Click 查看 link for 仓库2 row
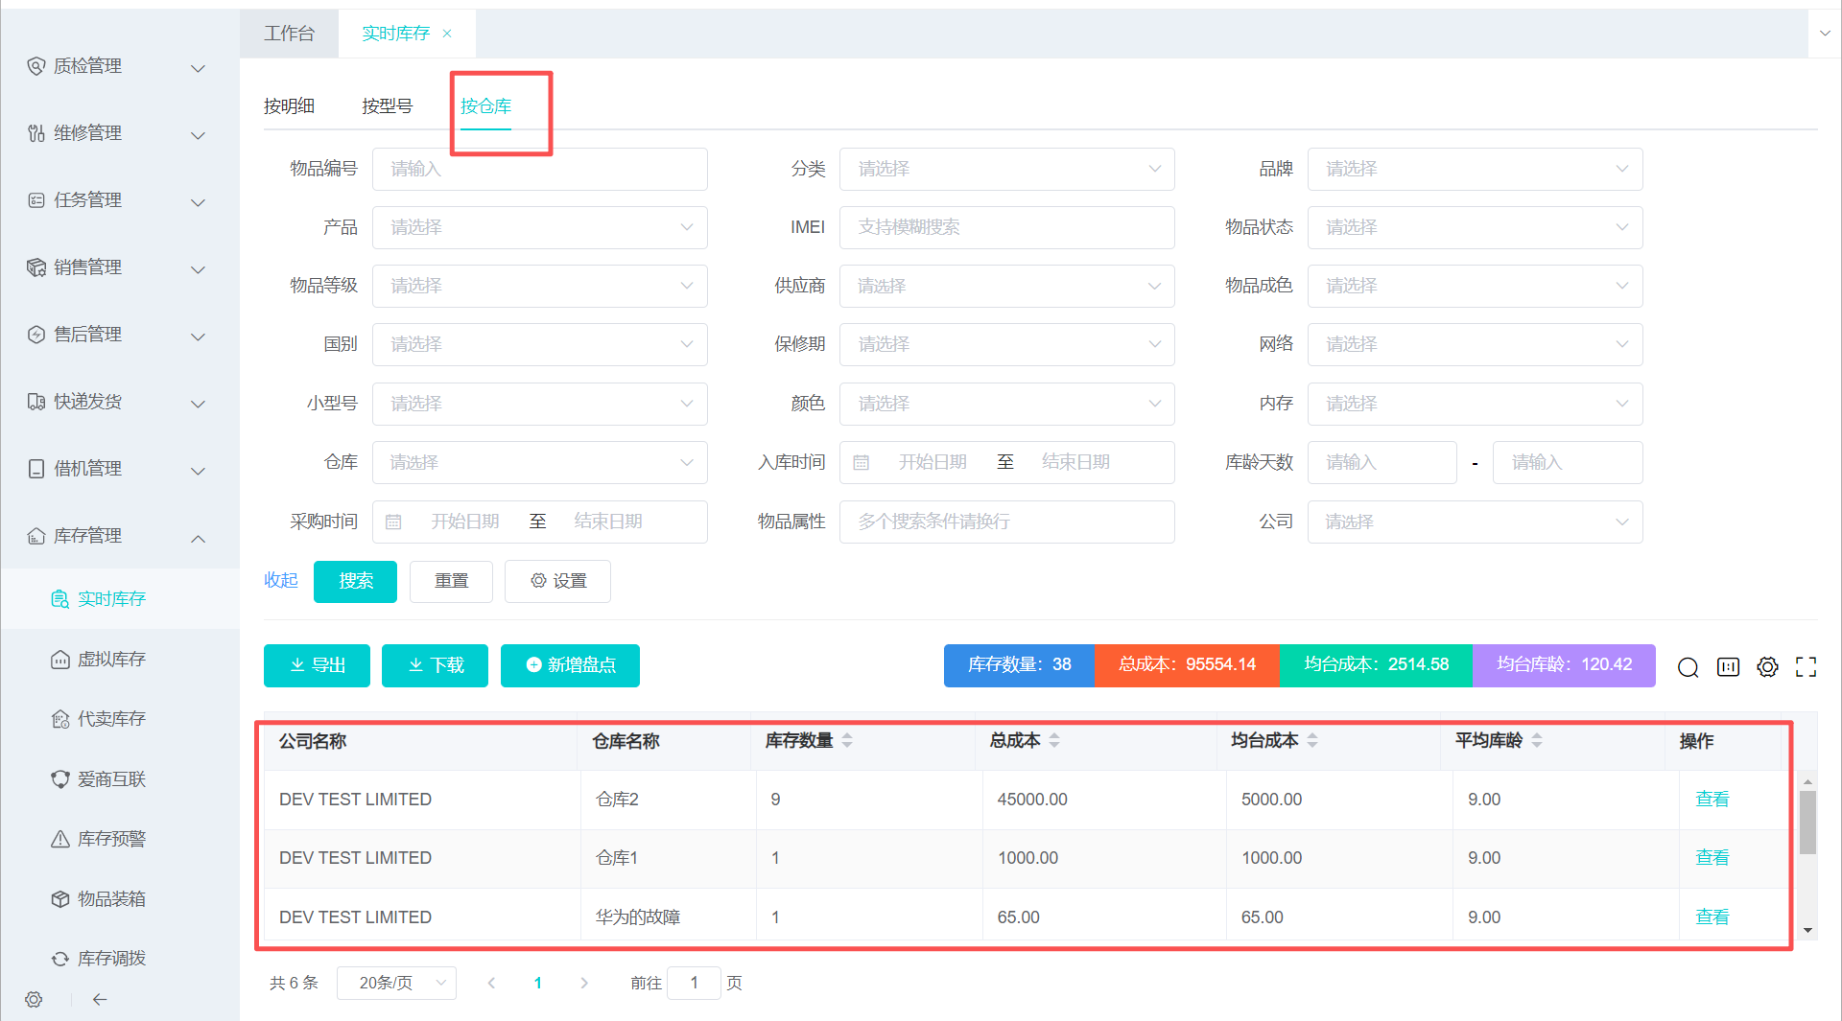Screen dimensions: 1842x1021 point(1712,800)
